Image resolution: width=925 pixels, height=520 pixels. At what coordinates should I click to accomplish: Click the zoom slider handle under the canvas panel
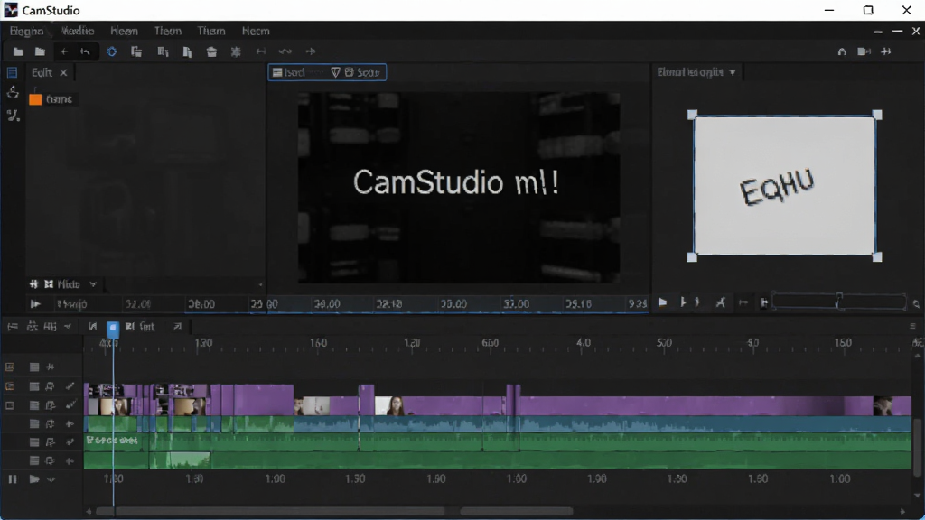pyautogui.click(x=839, y=301)
